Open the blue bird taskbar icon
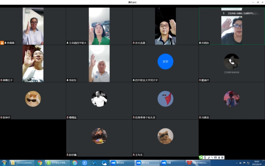The width and height of the screenshot is (265, 166). tap(95, 163)
